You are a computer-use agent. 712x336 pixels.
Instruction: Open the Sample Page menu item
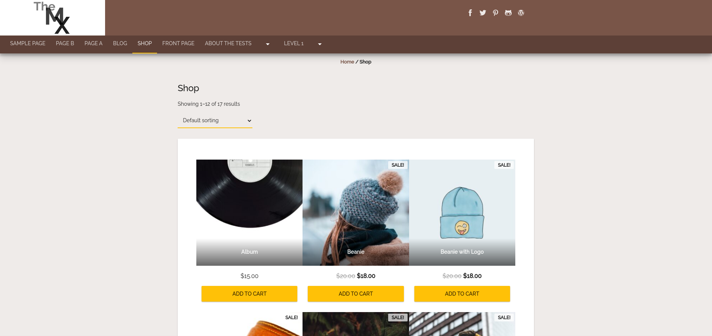click(28, 43)
